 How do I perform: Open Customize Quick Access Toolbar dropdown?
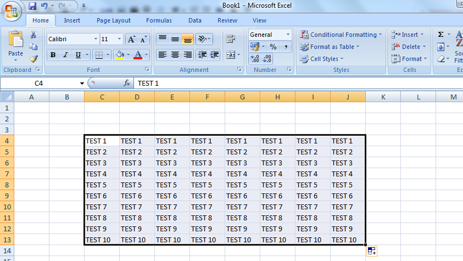click(x=83, y=5)
